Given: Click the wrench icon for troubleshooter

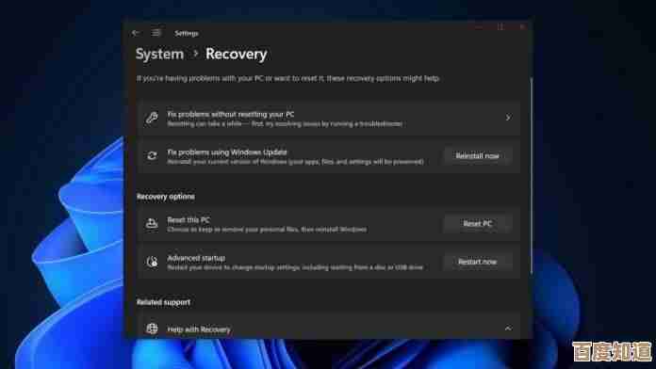Looking at the screenshot, I should click(x=152, y=118).
